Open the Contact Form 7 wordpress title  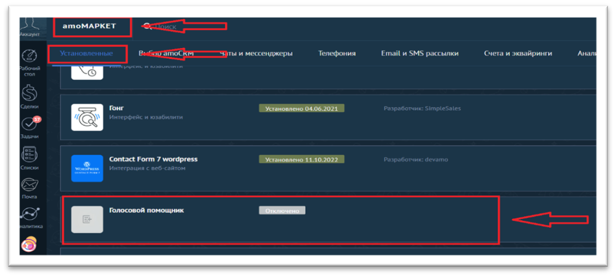[153, 159]
